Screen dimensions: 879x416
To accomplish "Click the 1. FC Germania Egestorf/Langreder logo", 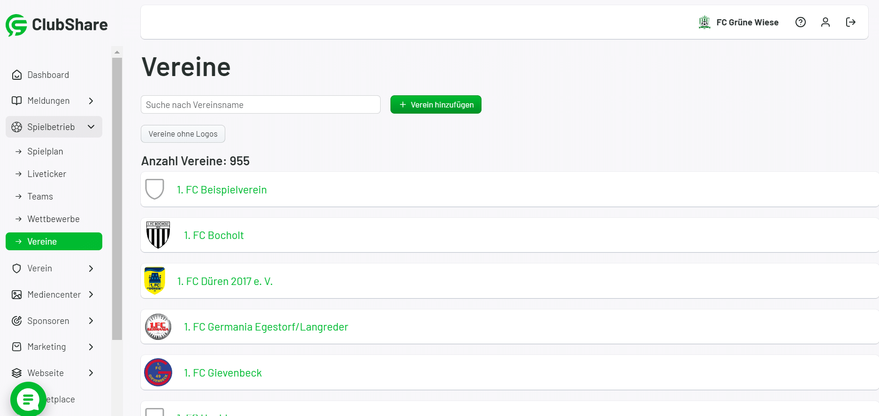I will (158, 327).
